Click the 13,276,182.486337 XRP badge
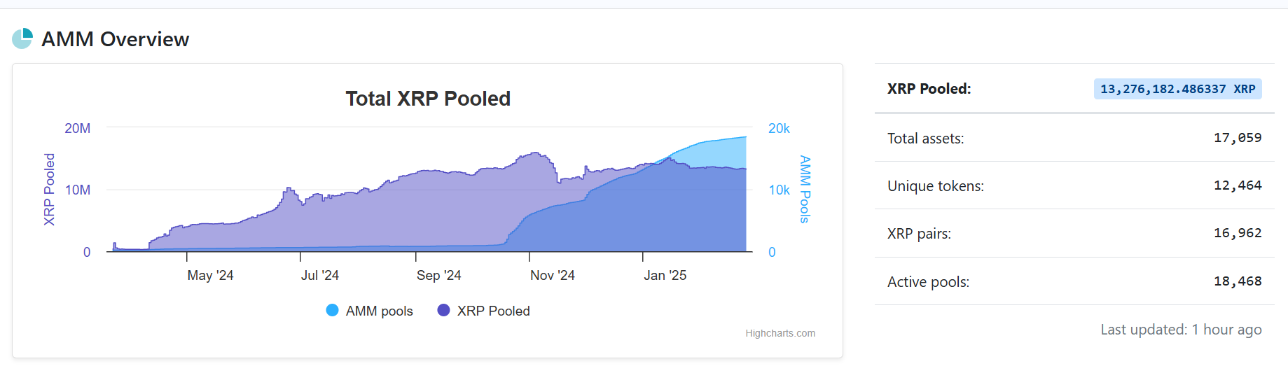The width and height of the screenshot is (1288, 380). click(1177, 89)
